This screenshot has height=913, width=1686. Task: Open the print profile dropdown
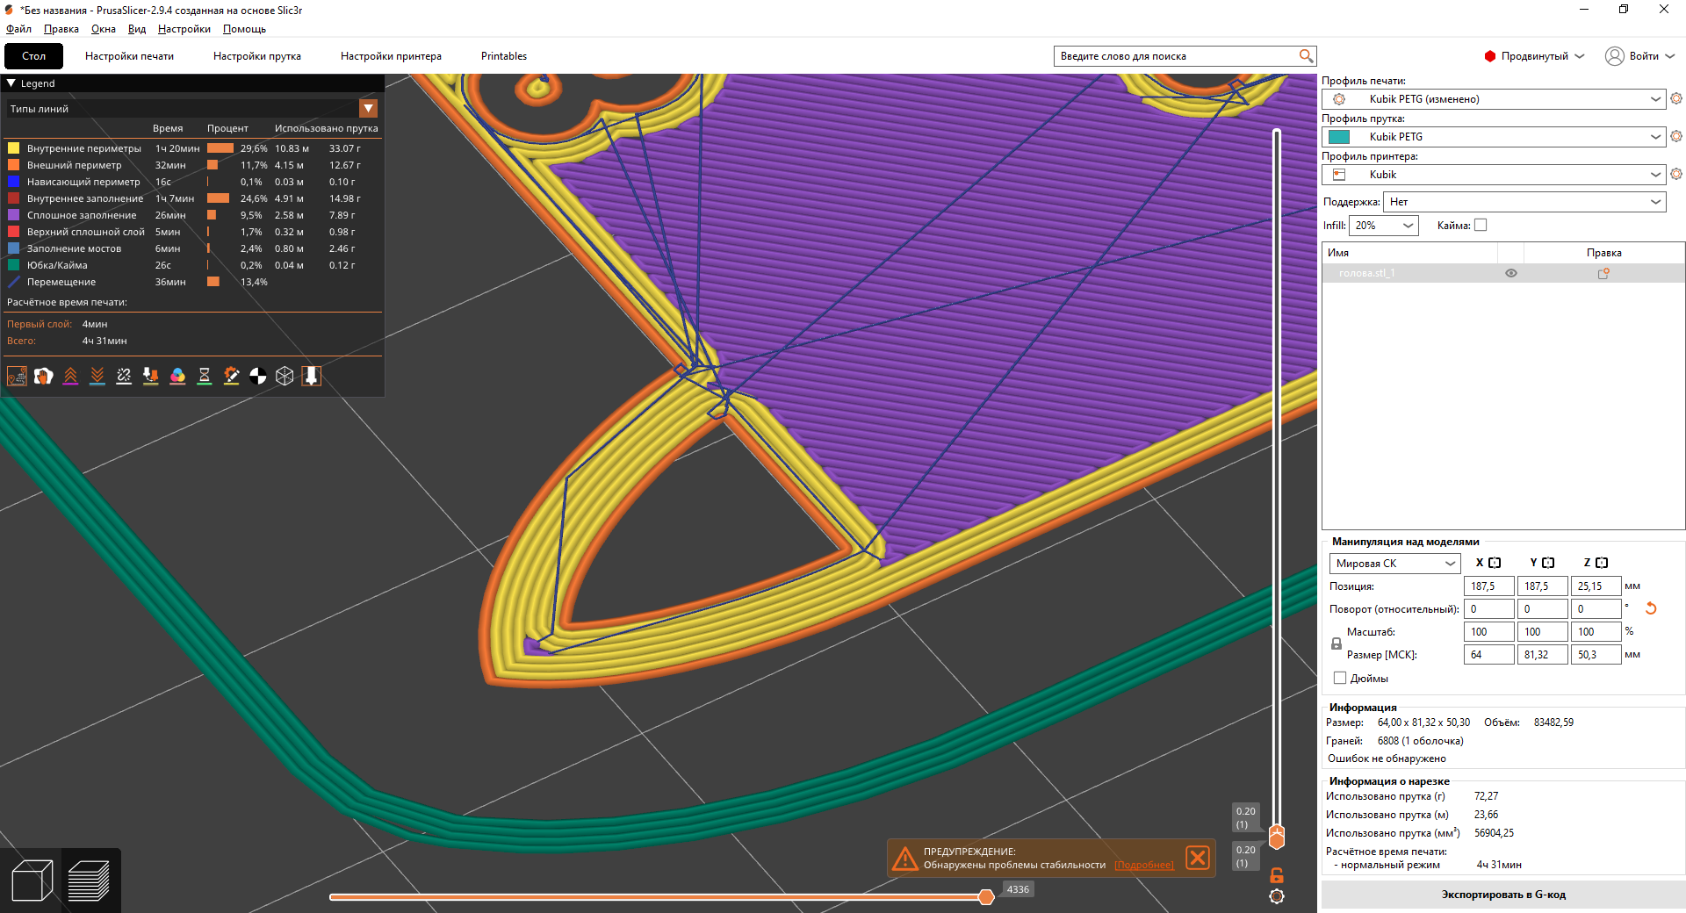(x=1493, y=99)
